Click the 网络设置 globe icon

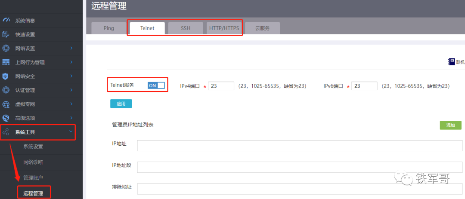(x=6, y=48)
